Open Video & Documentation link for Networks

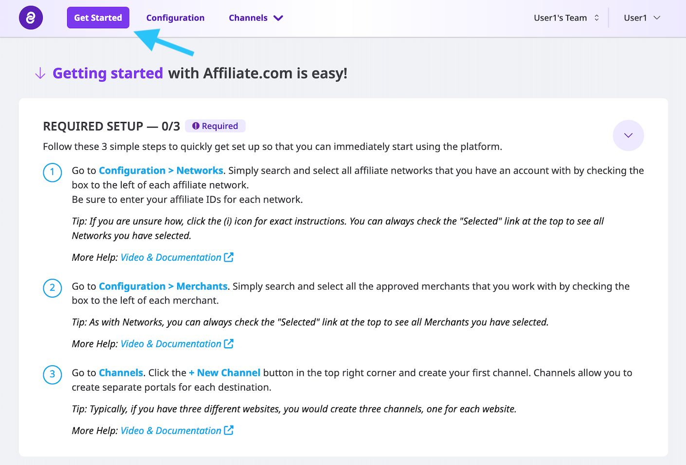click(x=171, y=257)
